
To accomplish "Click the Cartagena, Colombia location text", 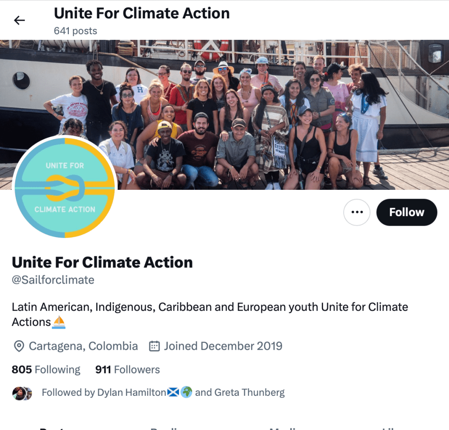I will point(83,346).
